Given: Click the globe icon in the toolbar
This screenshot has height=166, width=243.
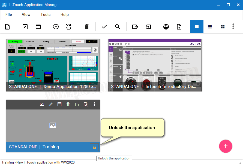Looking at the screenshot, I should point(166,27).
